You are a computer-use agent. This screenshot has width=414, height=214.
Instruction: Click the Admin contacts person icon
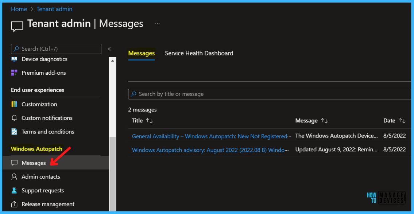coord(14,177)
